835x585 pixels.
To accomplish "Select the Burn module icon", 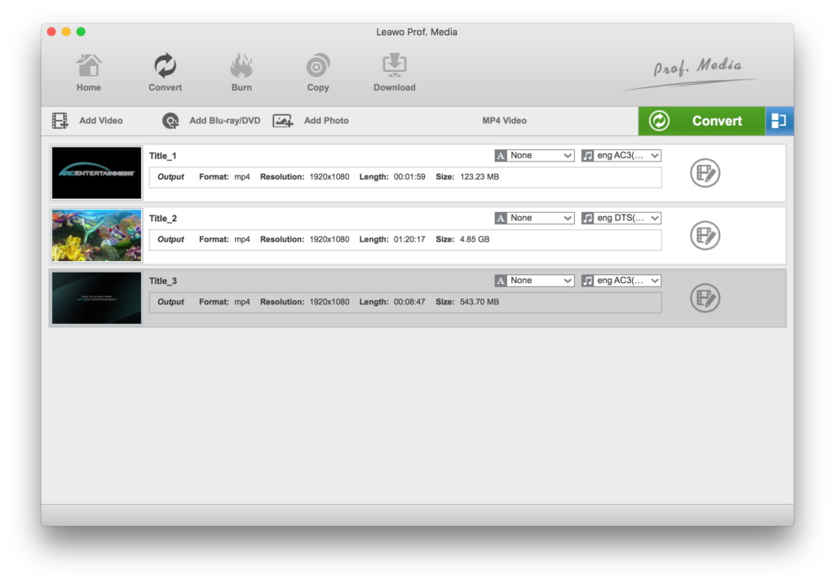I will [x=241, y=71].
